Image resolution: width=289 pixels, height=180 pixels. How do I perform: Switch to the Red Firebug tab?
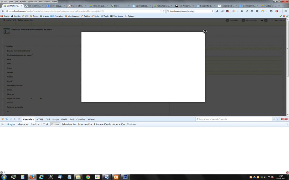coord(72,120)
